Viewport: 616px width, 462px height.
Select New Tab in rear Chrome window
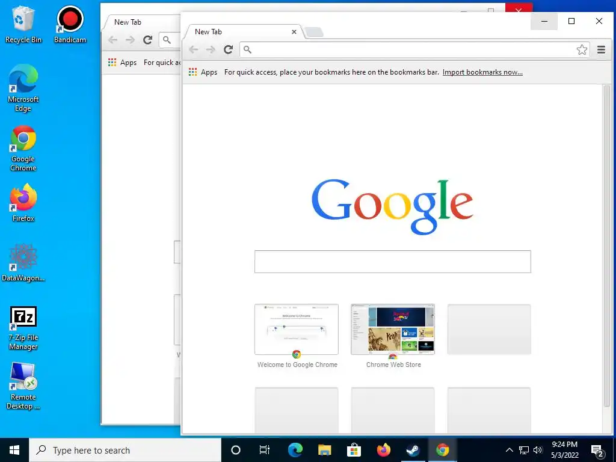[x=141, y=22]
